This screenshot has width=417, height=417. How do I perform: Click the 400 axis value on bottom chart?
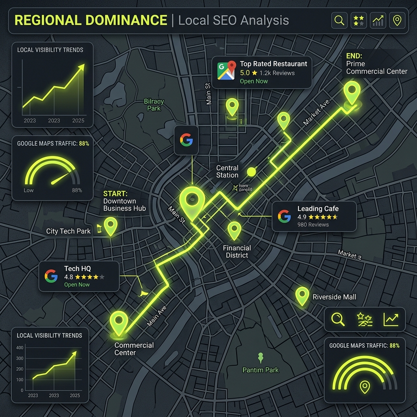(20, 348)
